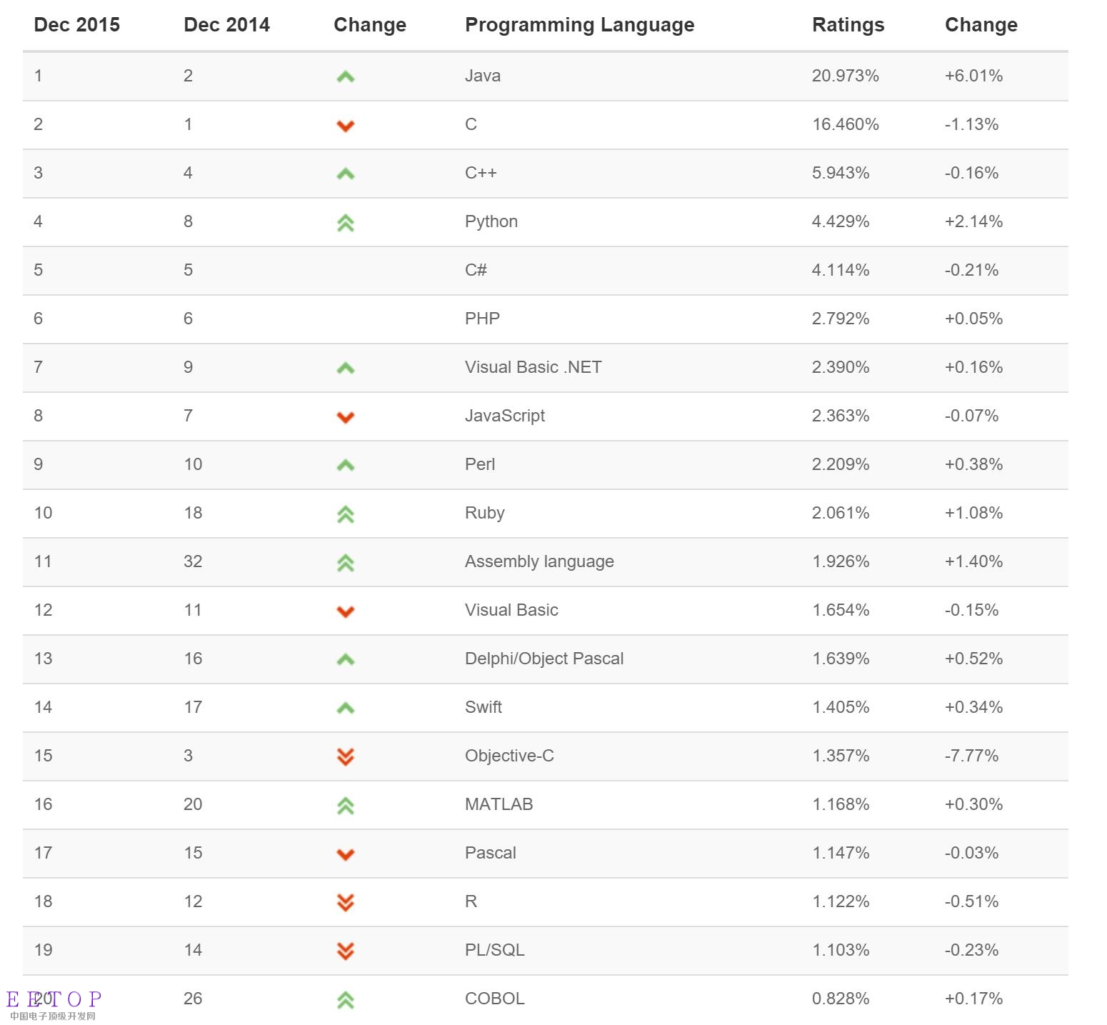Click the double red arrow for Objective-C

[x=346, y=756]
